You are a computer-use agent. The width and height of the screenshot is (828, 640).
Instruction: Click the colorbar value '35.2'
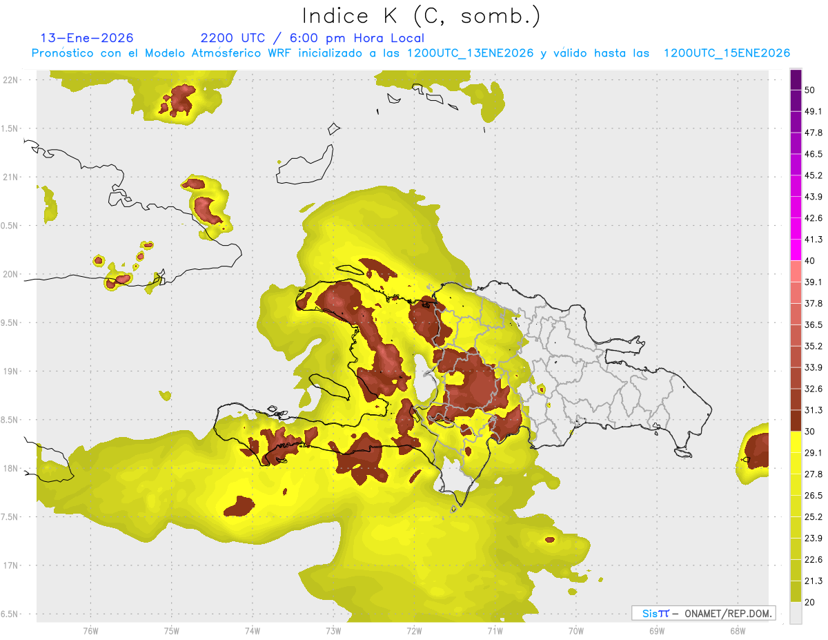(x=814, y=346)
